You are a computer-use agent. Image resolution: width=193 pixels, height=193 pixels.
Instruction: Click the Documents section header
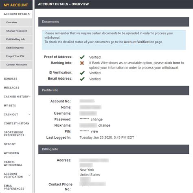tap(114, 22)
